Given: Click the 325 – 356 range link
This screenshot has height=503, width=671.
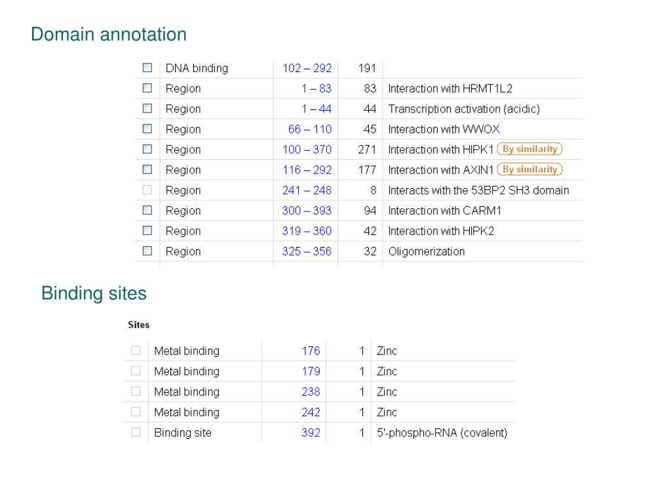Looking at the screenshot, I should (x=307, y=251).
